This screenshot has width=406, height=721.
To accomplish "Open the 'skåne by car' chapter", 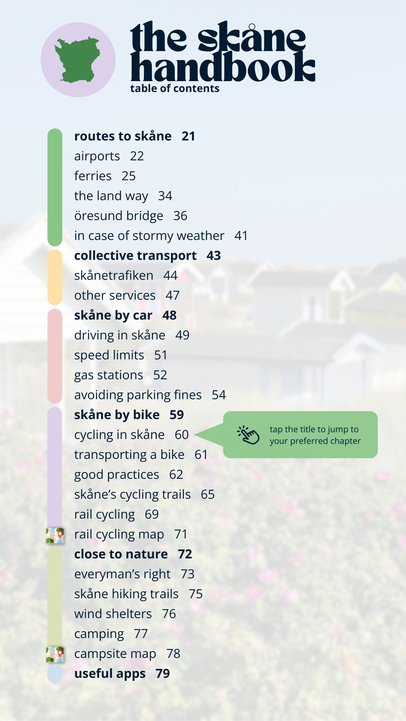I will pos(113,315).
